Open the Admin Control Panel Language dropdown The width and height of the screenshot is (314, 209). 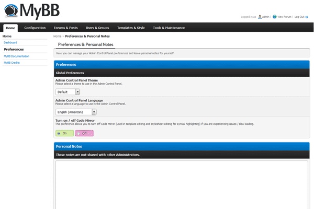click(76, 112)
